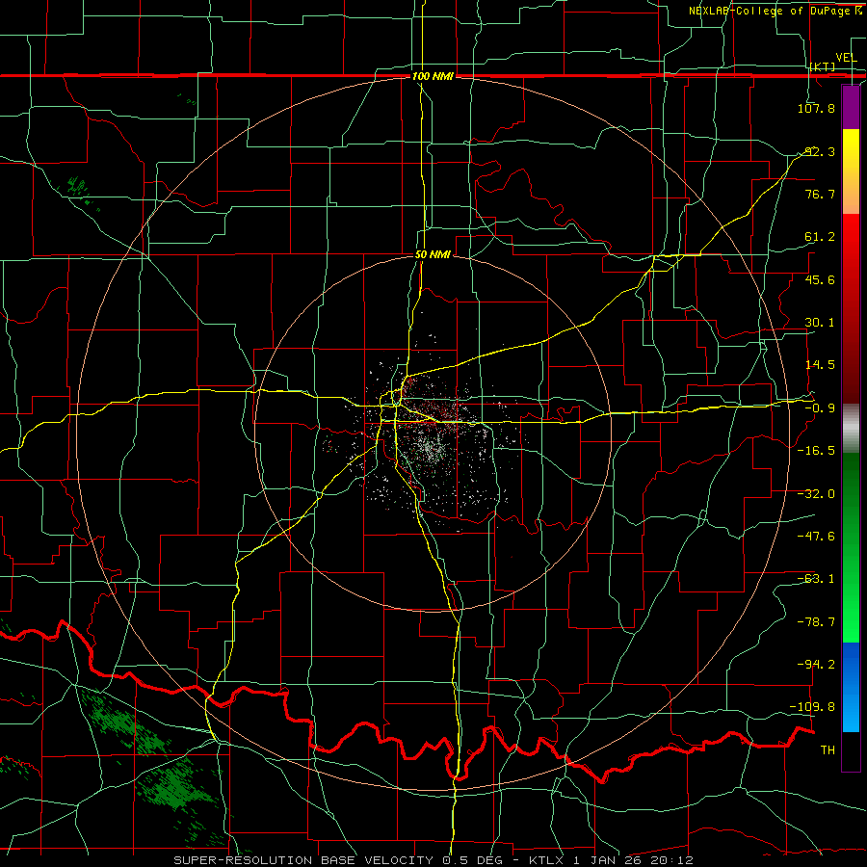Screen dimensions: 867x867
Task: Click the 107.8 velocity scale value
Action: pos(816,108)
